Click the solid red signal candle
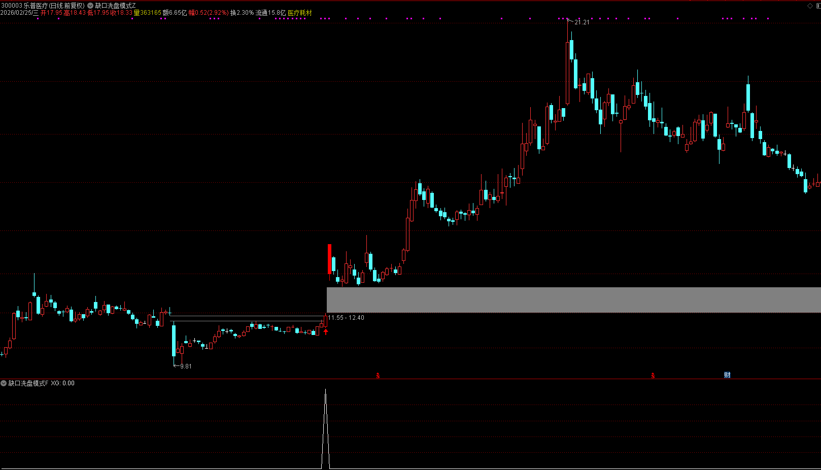 (329, 259)
